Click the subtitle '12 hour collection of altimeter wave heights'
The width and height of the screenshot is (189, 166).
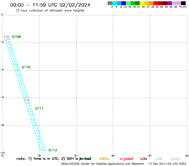(50, 10)
